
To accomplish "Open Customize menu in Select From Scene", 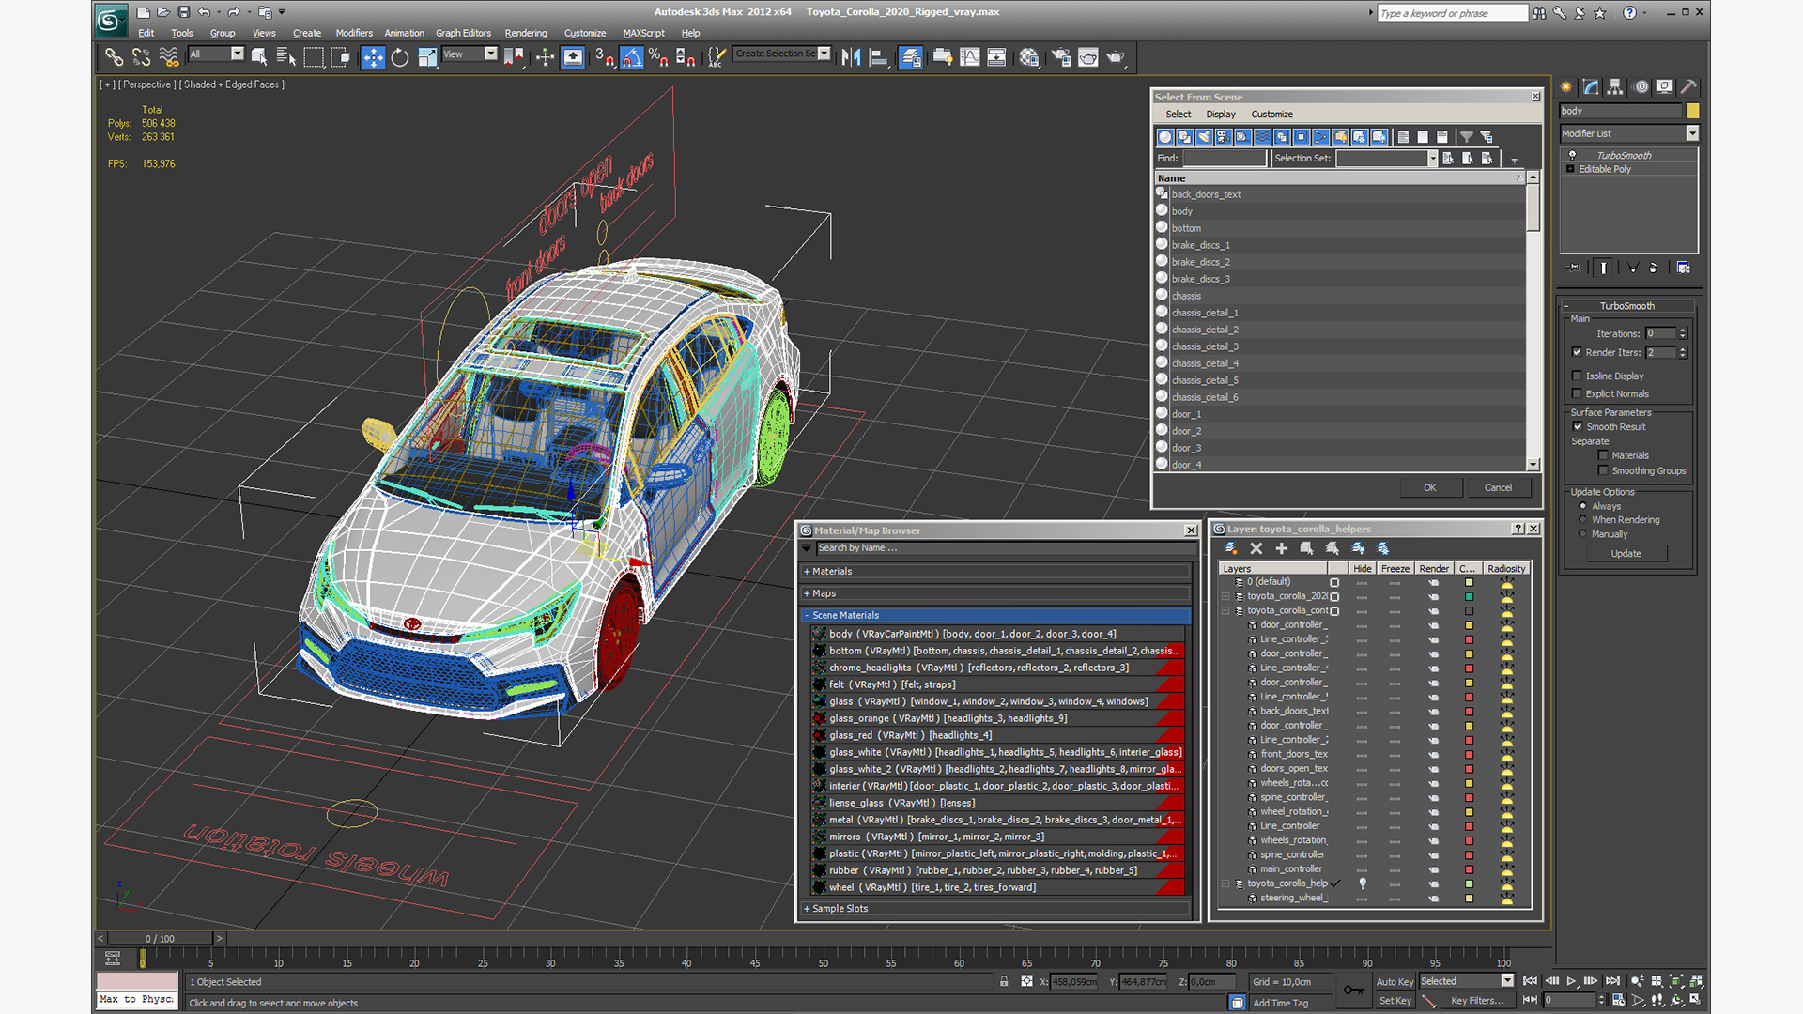I will click(x=1271, y=115).
